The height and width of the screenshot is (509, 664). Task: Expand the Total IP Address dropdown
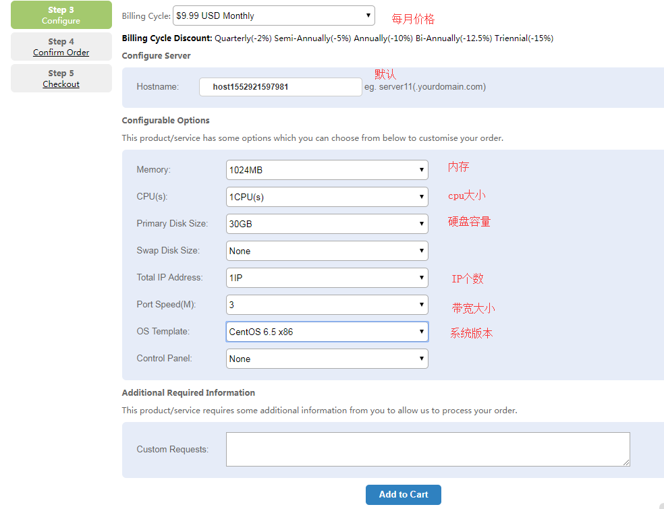pos(327,278)
